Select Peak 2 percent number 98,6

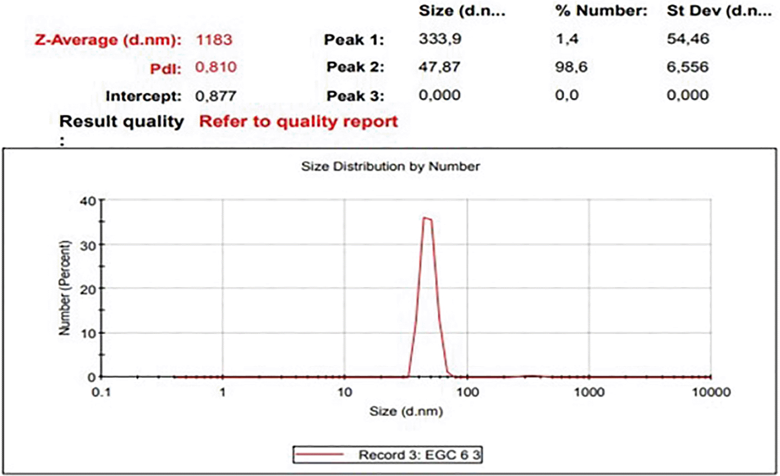571,67
